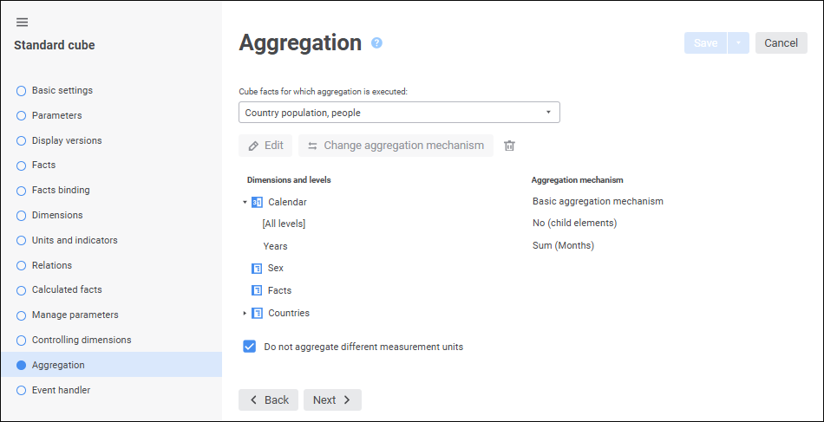Select the Event handler step
Screen dimensions: 824x422
61,390
